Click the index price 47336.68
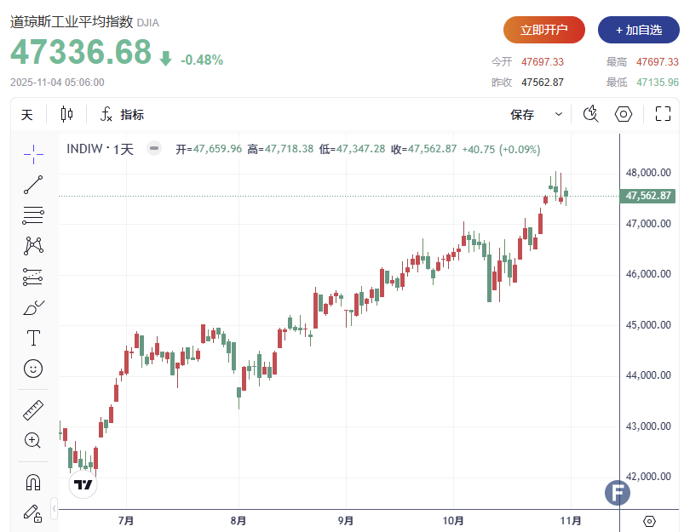Image resolution: width=684 pixels, height=532 pixels. [81, 52]
